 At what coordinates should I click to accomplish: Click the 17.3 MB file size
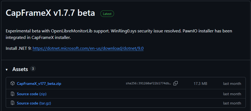pos(200,84)
